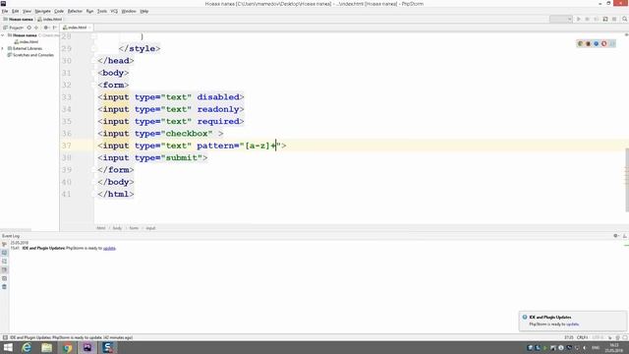Open the run configuration dropdown

coord(561,20)
